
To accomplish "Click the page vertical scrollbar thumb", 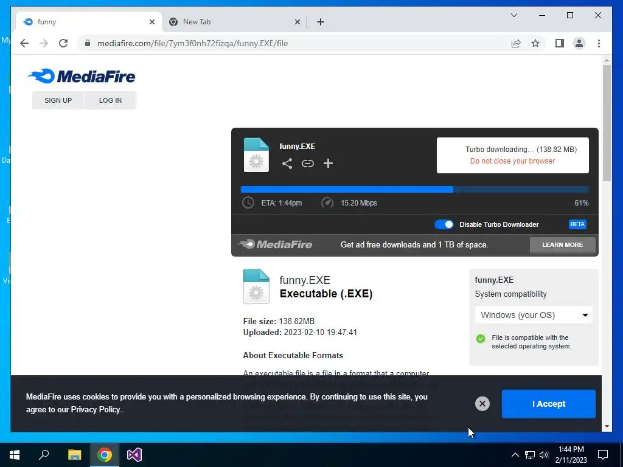I will coord(607,123).
